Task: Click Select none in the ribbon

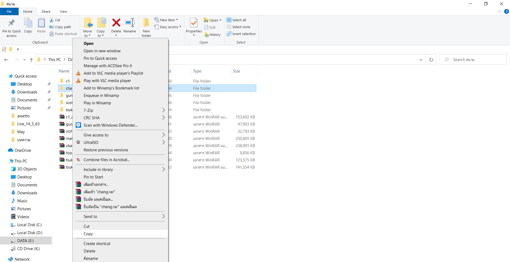Action: (x=238, y=27)
